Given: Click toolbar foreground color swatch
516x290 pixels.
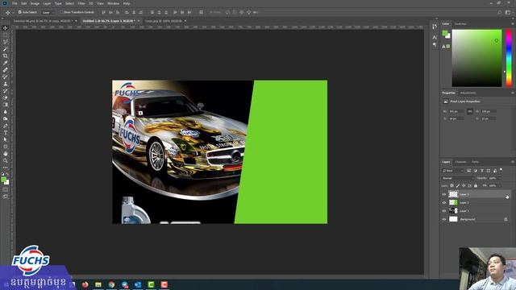Looking at the screenshot, I should (3, 180).
